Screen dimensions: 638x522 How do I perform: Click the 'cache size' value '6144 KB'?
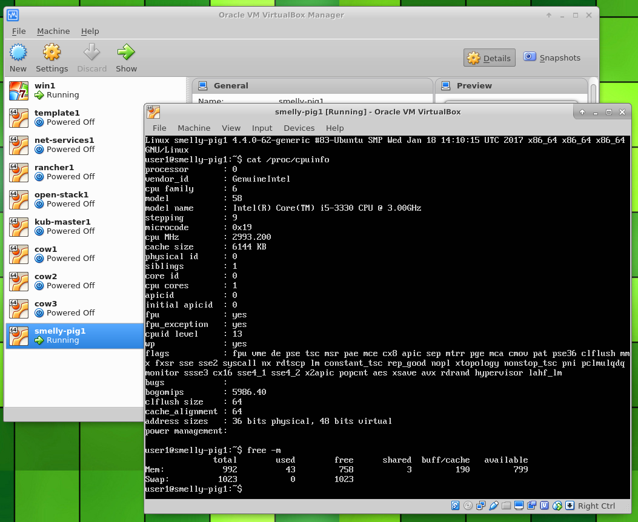(x=249, y=247)
